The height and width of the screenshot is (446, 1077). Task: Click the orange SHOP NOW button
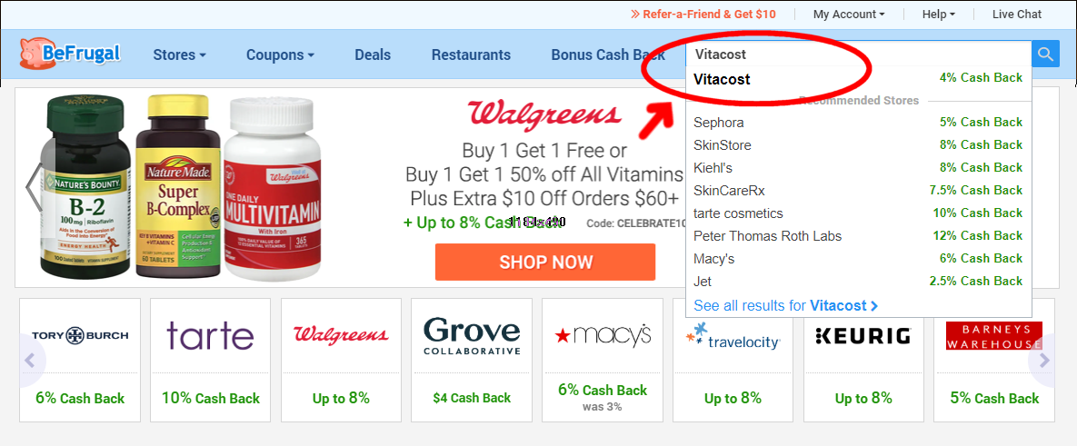click(x=545, y=263)
